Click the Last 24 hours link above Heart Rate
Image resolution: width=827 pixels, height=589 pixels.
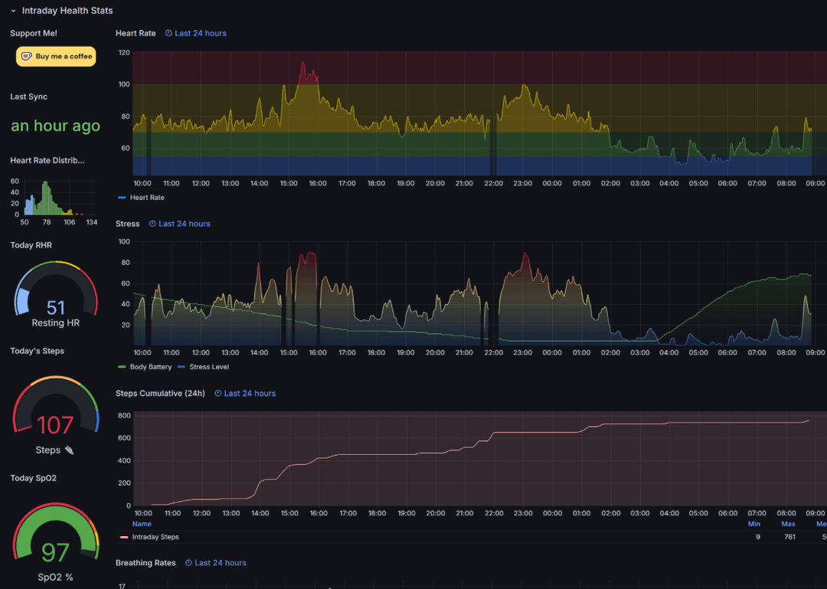(201, 33)
